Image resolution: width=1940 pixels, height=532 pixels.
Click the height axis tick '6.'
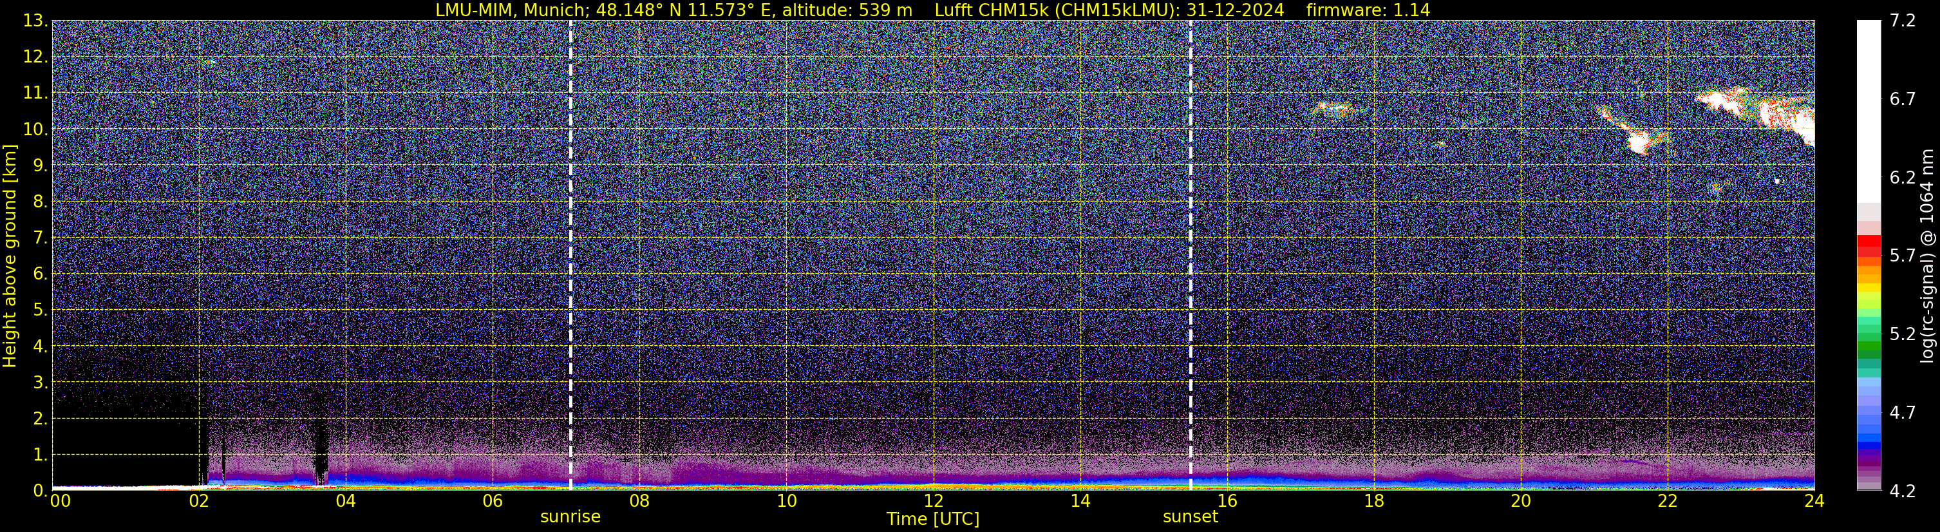click(x=40, y=274)
